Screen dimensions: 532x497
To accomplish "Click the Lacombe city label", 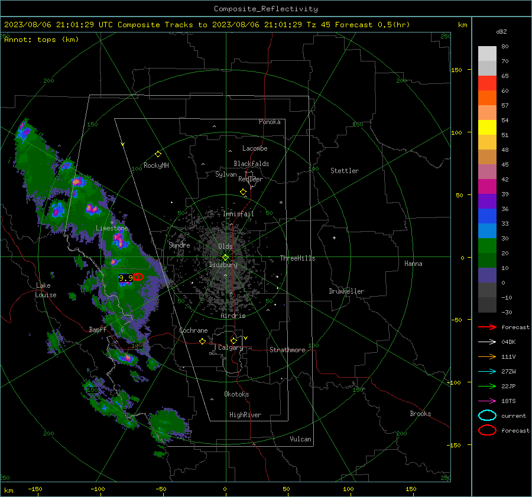I will coord(254,148).
